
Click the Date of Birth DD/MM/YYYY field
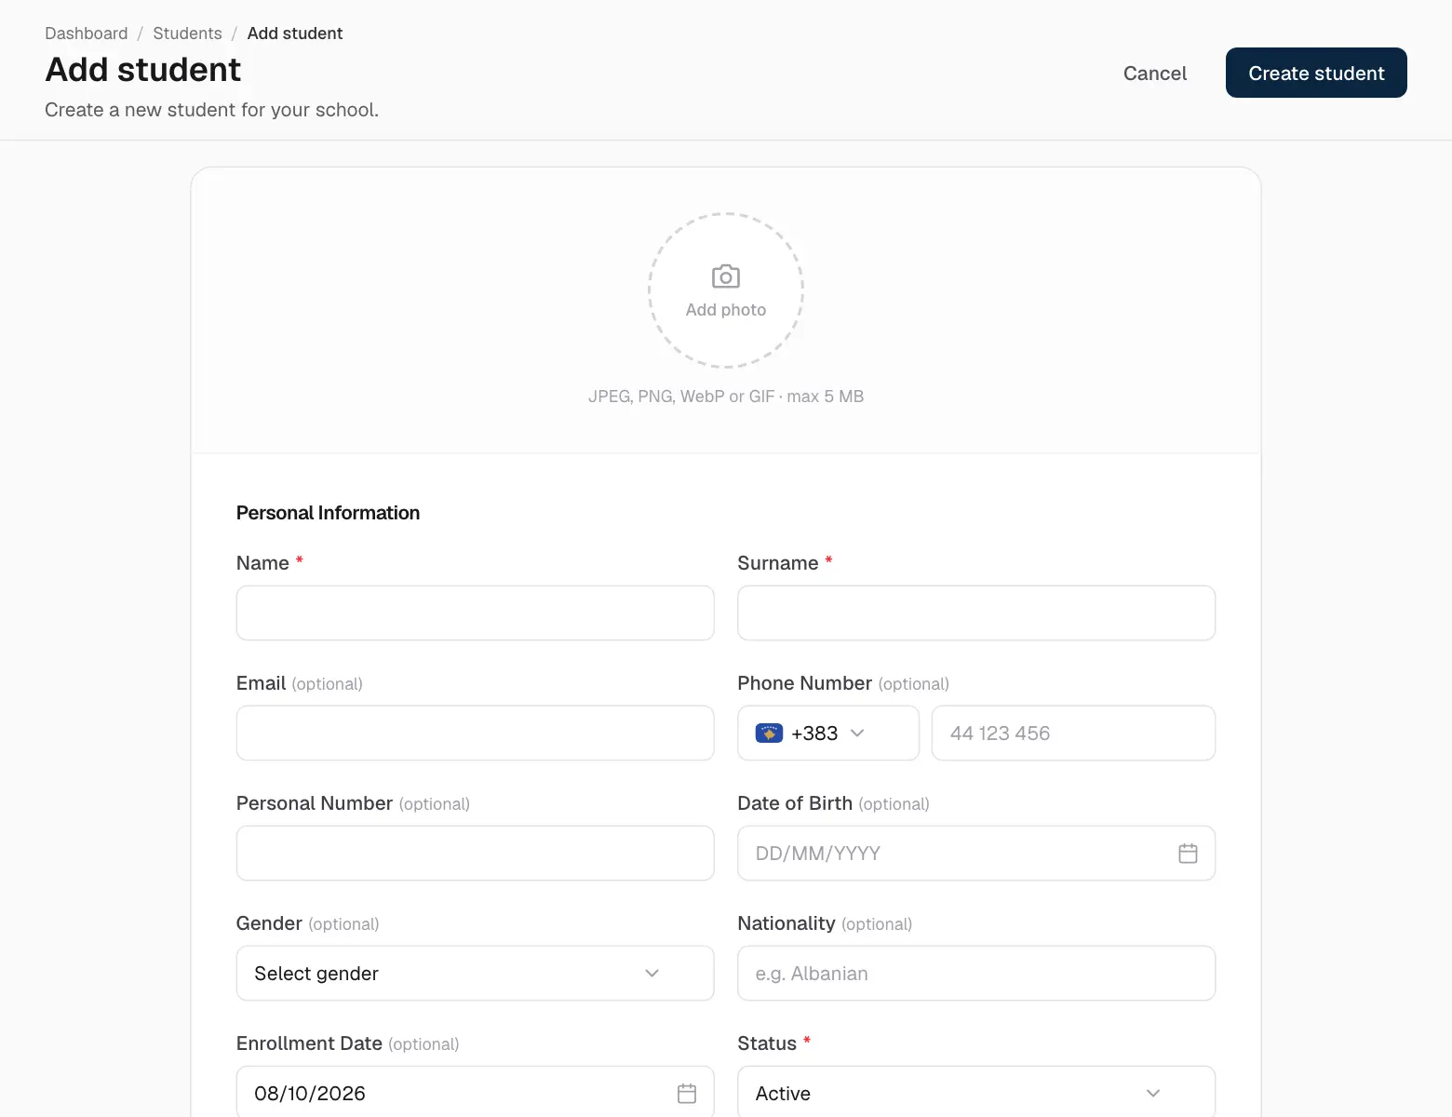pyautogui.click(x=976, y=854)
